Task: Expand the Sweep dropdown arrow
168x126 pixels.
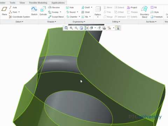Action: 61,12
